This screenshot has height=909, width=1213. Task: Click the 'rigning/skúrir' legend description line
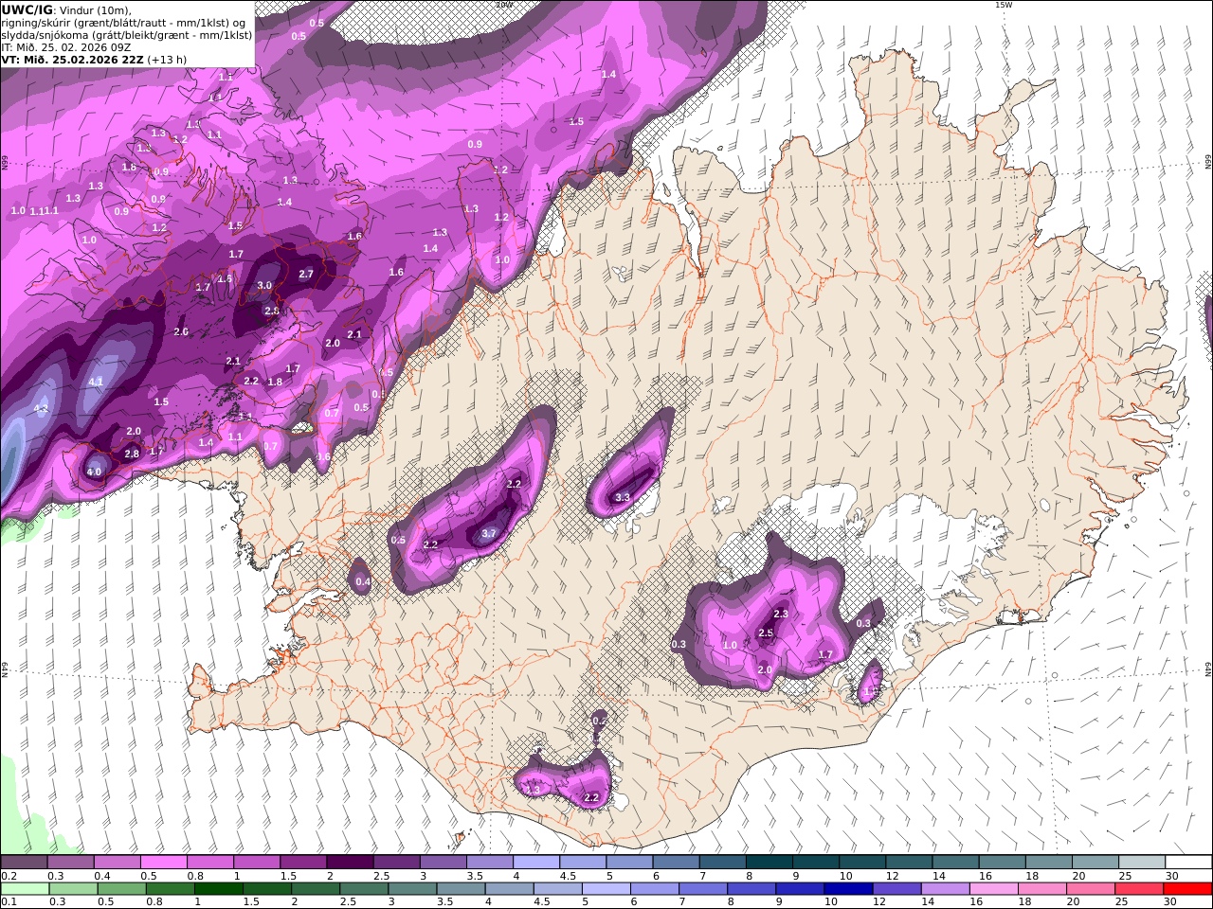pyautogui.click(x=123, y=23)
